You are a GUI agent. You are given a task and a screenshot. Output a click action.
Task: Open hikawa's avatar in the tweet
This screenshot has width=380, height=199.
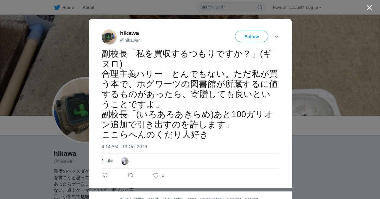pyautogui.click(x=109, y=37)
